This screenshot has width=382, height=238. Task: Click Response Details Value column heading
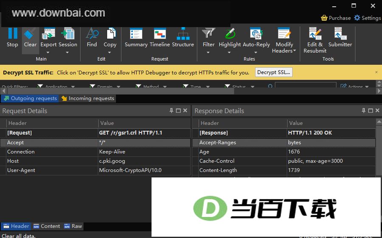(x=331, y=123)
